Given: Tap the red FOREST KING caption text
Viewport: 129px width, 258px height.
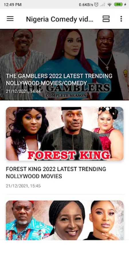Looking at the screenshot, I should pos(69,155).
